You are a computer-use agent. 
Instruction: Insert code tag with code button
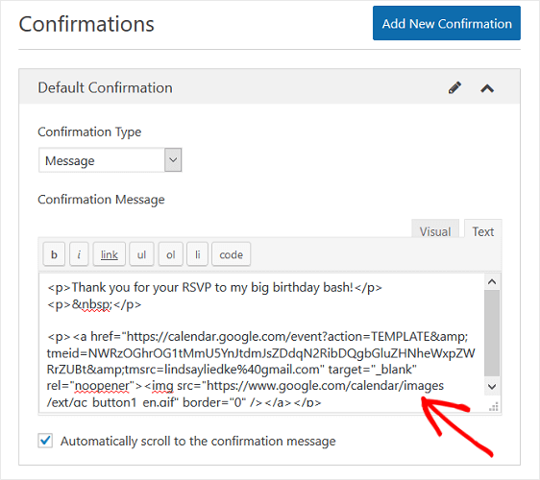coord(231,254)
